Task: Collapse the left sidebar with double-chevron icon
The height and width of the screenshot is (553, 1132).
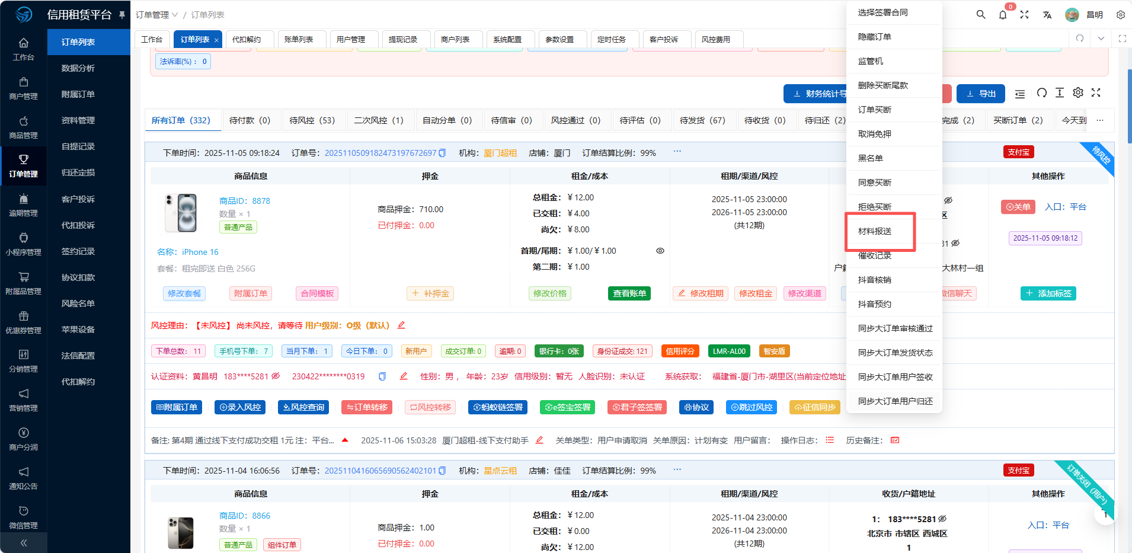Action: click(x=24, y=542)
